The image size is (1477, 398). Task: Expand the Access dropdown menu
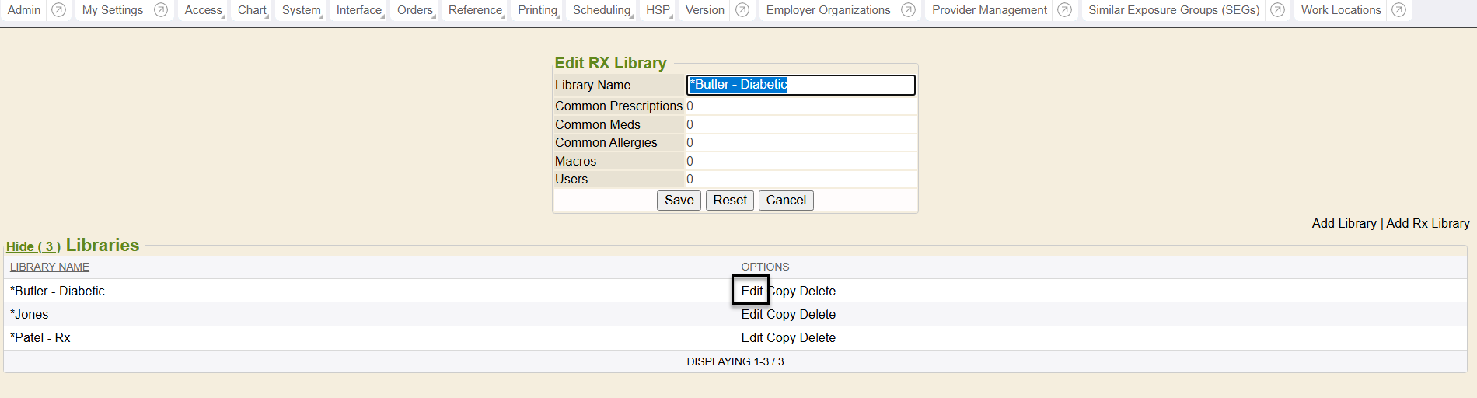click(x=204, y=10)
